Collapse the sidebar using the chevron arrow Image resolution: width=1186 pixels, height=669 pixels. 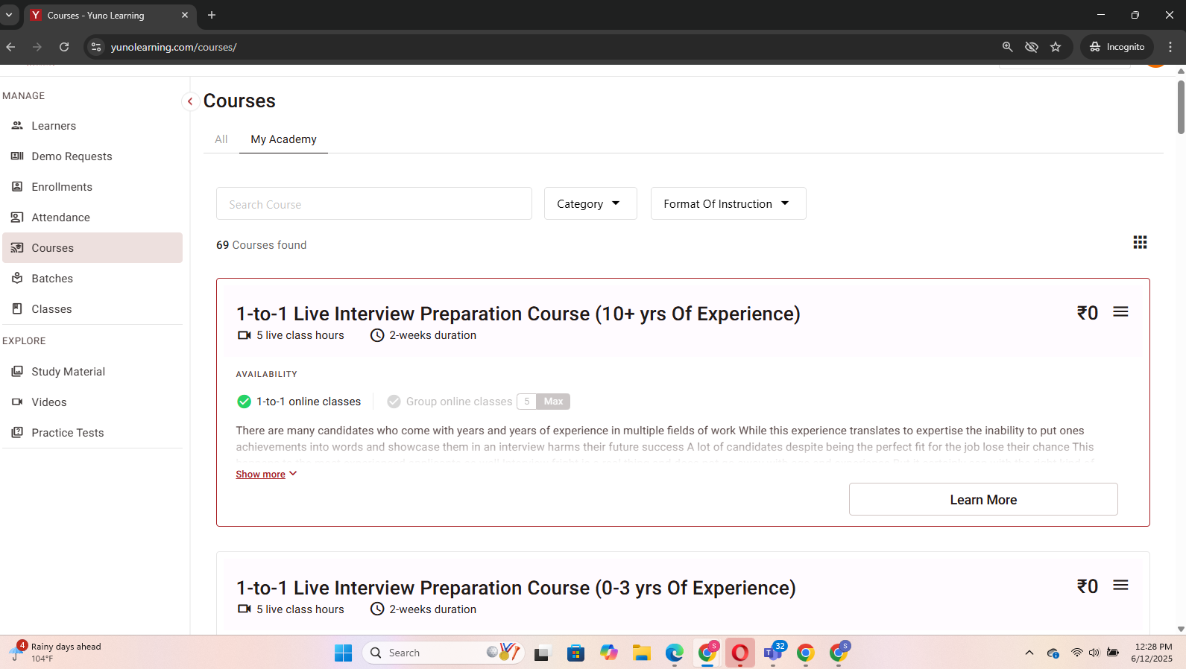(190, 101)
